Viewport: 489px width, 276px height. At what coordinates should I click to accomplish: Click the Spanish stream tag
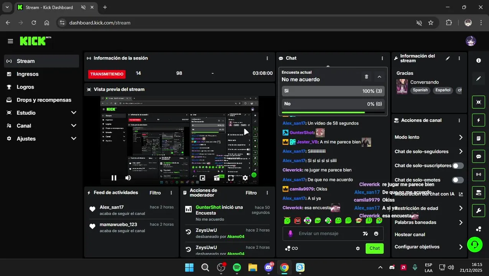point(420,90)
